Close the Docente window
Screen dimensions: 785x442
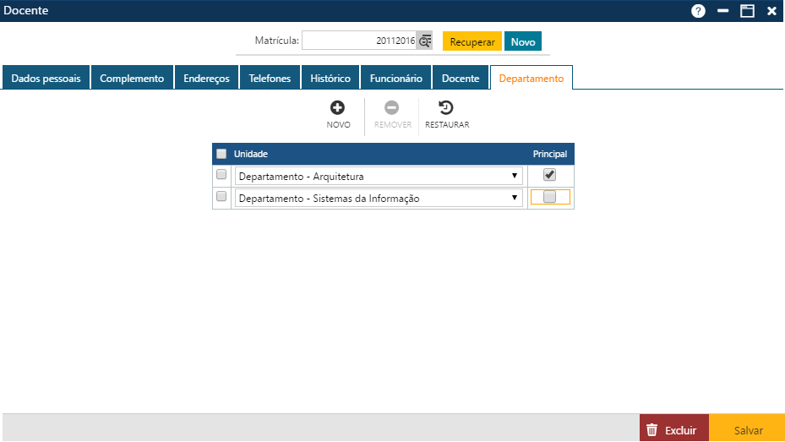point(771,11)
